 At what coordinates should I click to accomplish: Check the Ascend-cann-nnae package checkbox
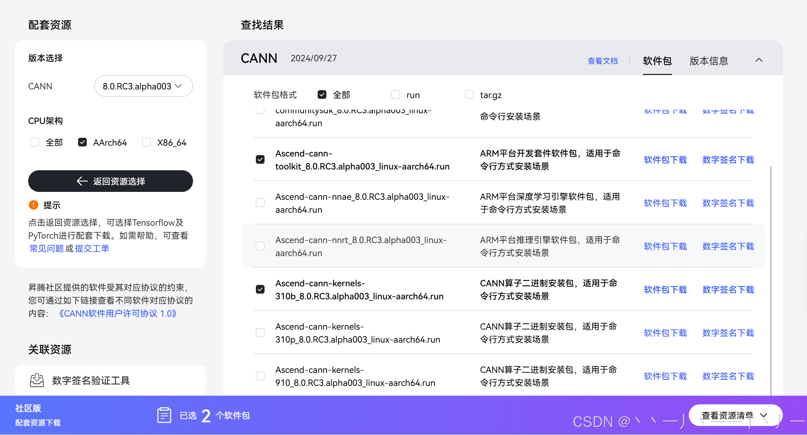pos(260,203)
